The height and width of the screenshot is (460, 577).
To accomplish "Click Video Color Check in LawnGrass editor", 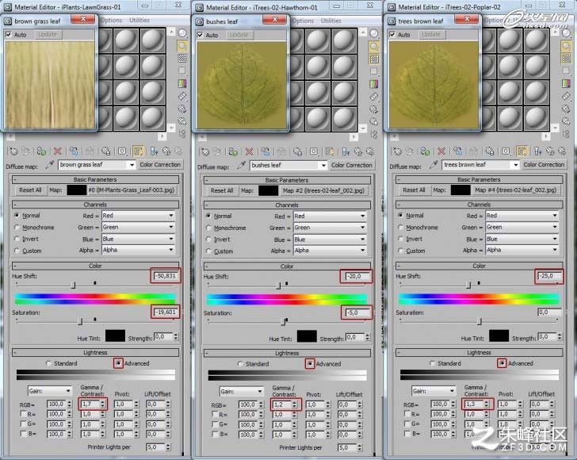I will coord(182,83).
